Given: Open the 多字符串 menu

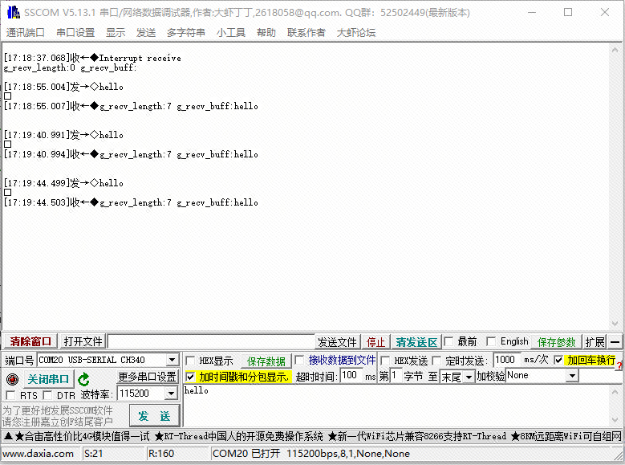Looking at the screenshot, I should 186,32.
